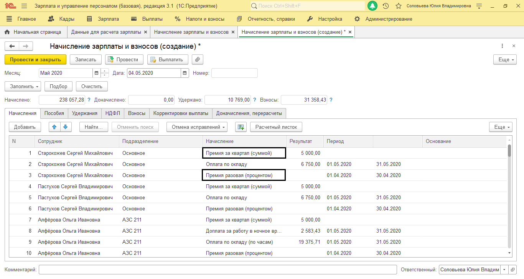Open the Удержания tab
Image resolution: width=524 pixels, height=279 pixels.
[x=84, y=113]
